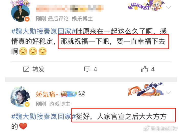Open the #魏大勋接秦岚回家# hashtag in the second post
This screenshot has width=179, height=133.
click(43, 116)
